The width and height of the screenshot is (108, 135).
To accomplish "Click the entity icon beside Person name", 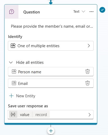I will [14, 71].
